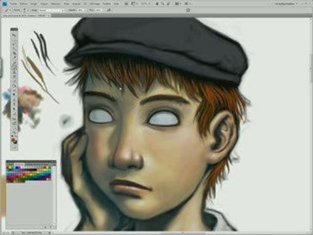The width and height of the screenshot is (313, 235).
Task: Switch to the highlighted Swatches panel tab
Action: coord(19,164)
